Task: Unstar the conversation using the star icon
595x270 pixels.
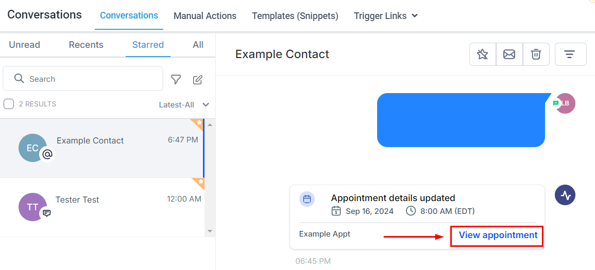Action: pyautogui.click(x=483, y=55)
